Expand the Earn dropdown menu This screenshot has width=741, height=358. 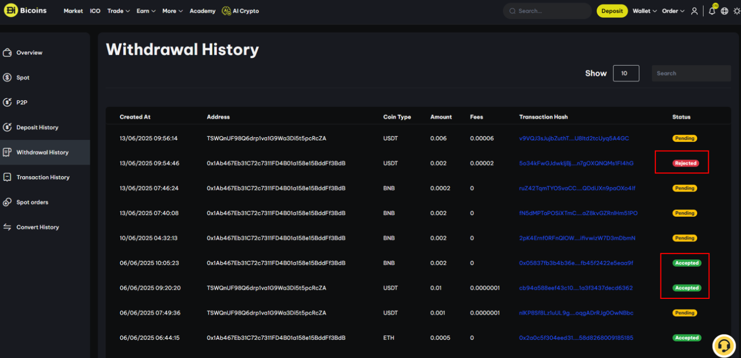pyautogui.click(x=146, y=11)
